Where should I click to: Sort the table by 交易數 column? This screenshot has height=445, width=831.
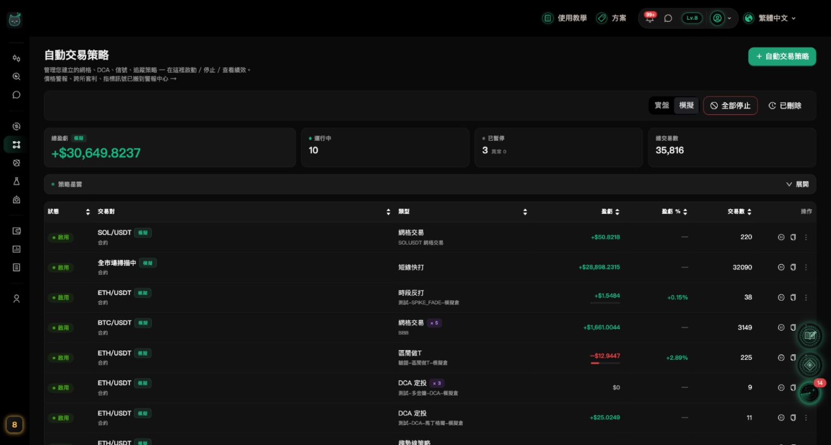click(x=740, y=212)
